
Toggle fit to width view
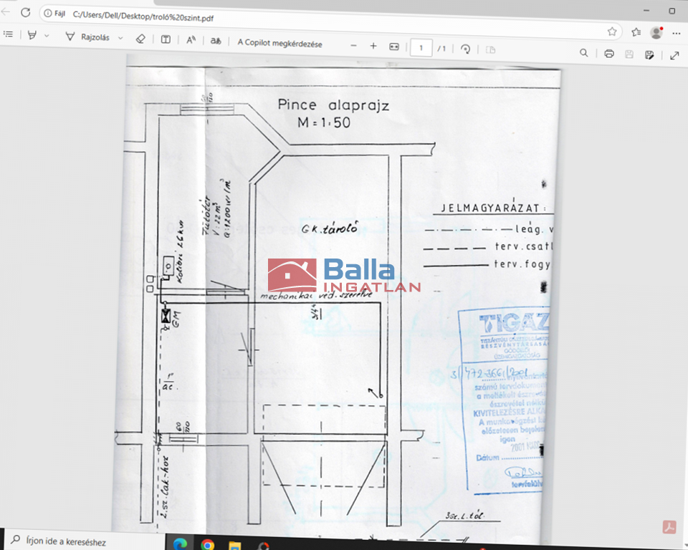(x=393, y=47)
